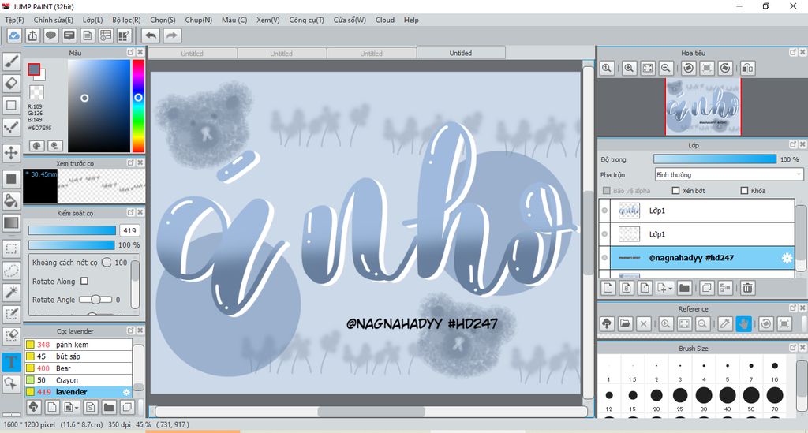Select the Operation object select tool
Screen dimensions: 808x433
click(x=11, y=383)
